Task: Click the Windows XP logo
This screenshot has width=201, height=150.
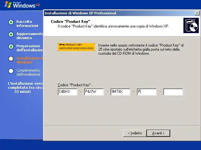Action: pyautogui.click(x=22, y=5)
